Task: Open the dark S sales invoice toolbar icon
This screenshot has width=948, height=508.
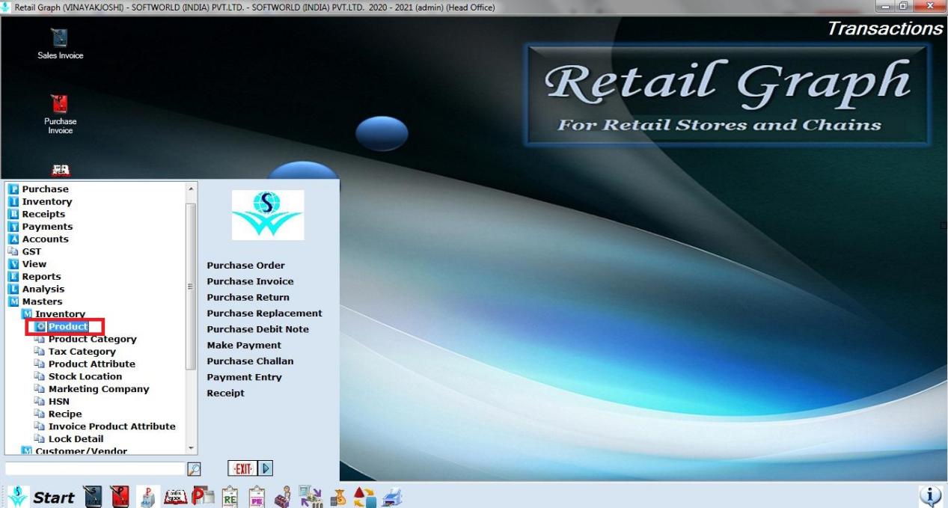Action: 92,496
